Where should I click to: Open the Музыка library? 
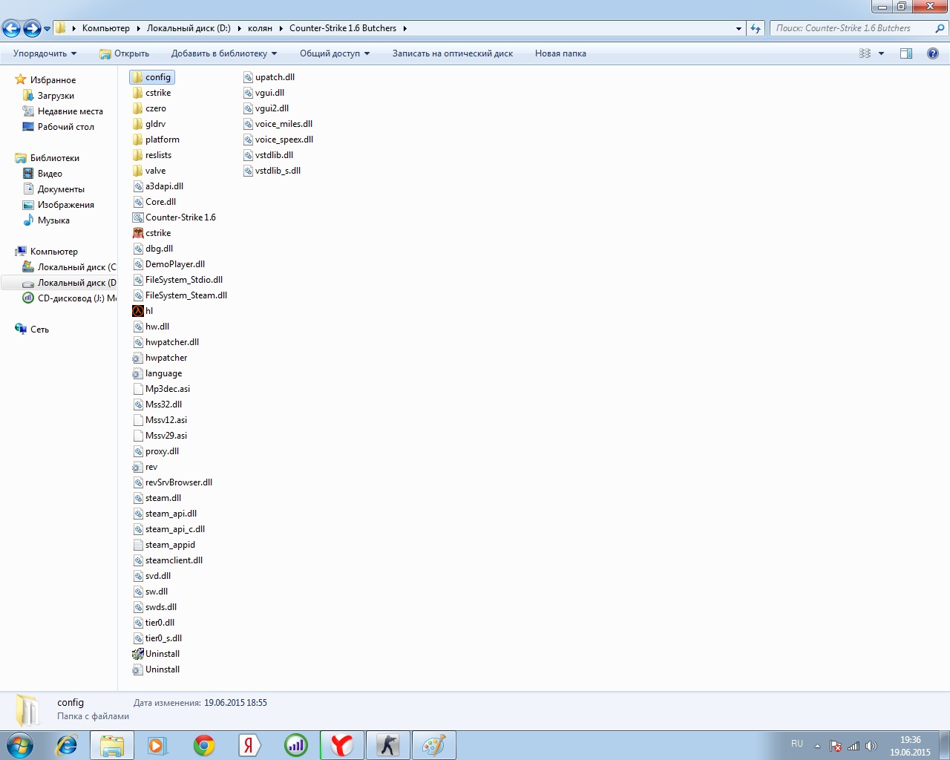tap(53, 220)
